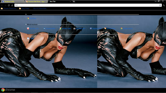Open the Facebook most visited link
Screen dimensions: 166x93
pos(96,28)
